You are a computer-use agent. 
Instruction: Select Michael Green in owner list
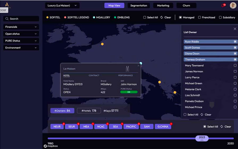pyautogui.click(x=210, y=83)
